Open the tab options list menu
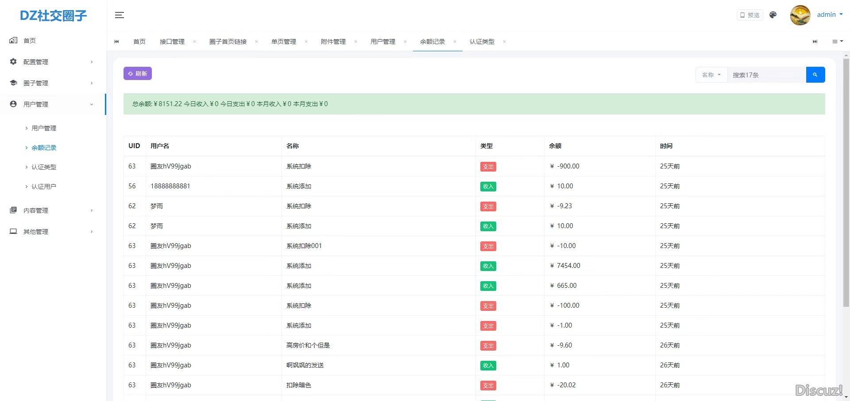This screenshot has height=401, width=850. (x=837, y=42)
